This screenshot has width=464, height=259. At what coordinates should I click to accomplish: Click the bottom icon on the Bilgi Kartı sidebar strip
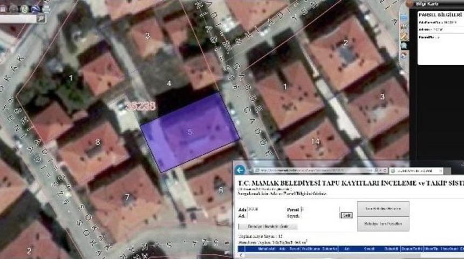[x=404, y=56]
